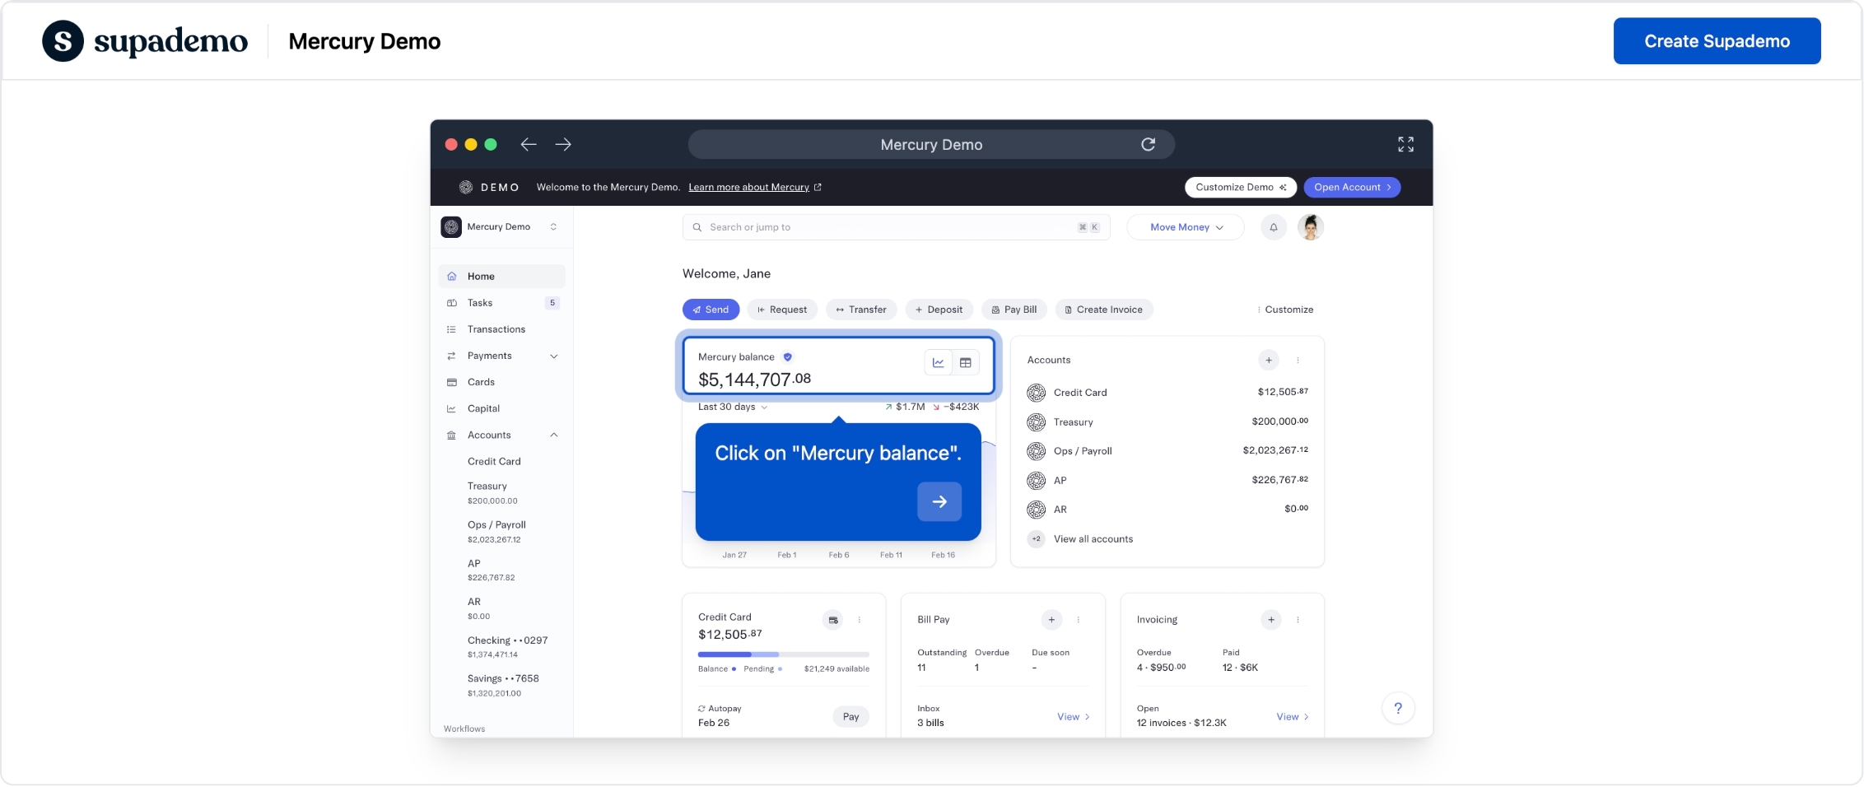Expand the Payments section in the sidebar

553,356
